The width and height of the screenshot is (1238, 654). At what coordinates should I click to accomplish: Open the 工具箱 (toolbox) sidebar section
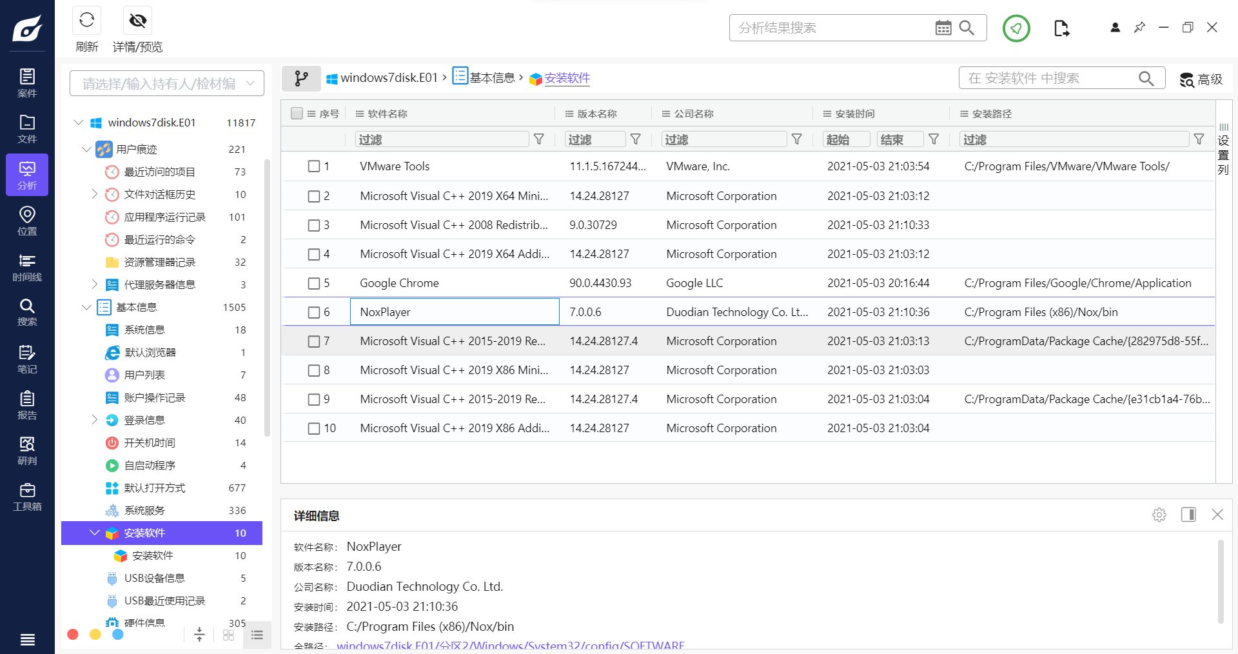point(27,497)
